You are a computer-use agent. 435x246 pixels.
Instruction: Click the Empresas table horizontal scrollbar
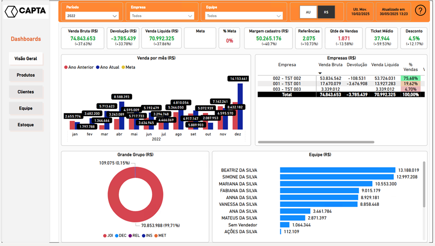[x=319, y=142]
